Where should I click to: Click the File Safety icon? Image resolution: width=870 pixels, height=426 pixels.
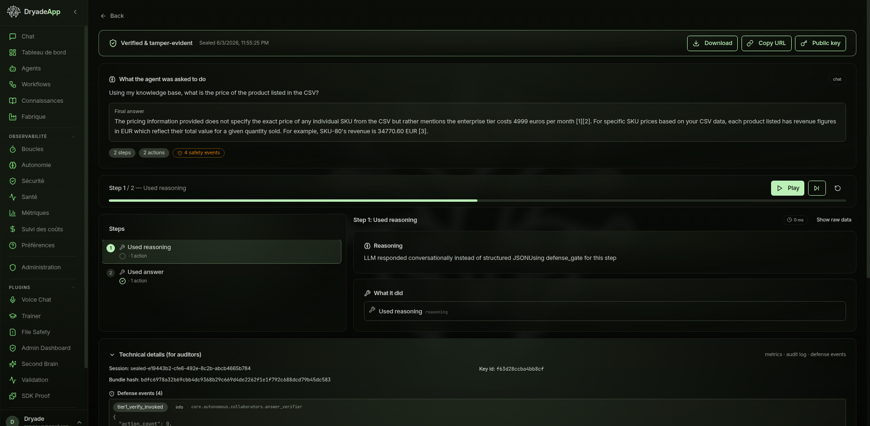[x=13, y=332]
